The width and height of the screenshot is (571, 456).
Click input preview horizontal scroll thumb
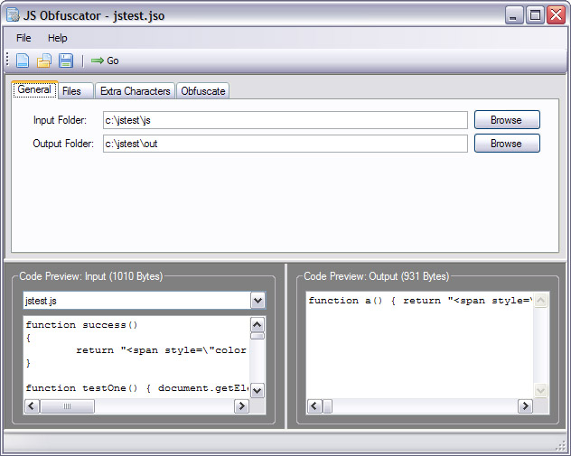coord(68,406)
